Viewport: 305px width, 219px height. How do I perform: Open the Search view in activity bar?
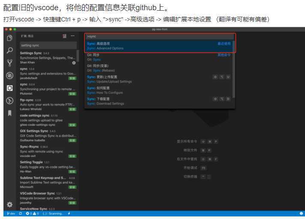pyautogui.click(x=9, y=50)
